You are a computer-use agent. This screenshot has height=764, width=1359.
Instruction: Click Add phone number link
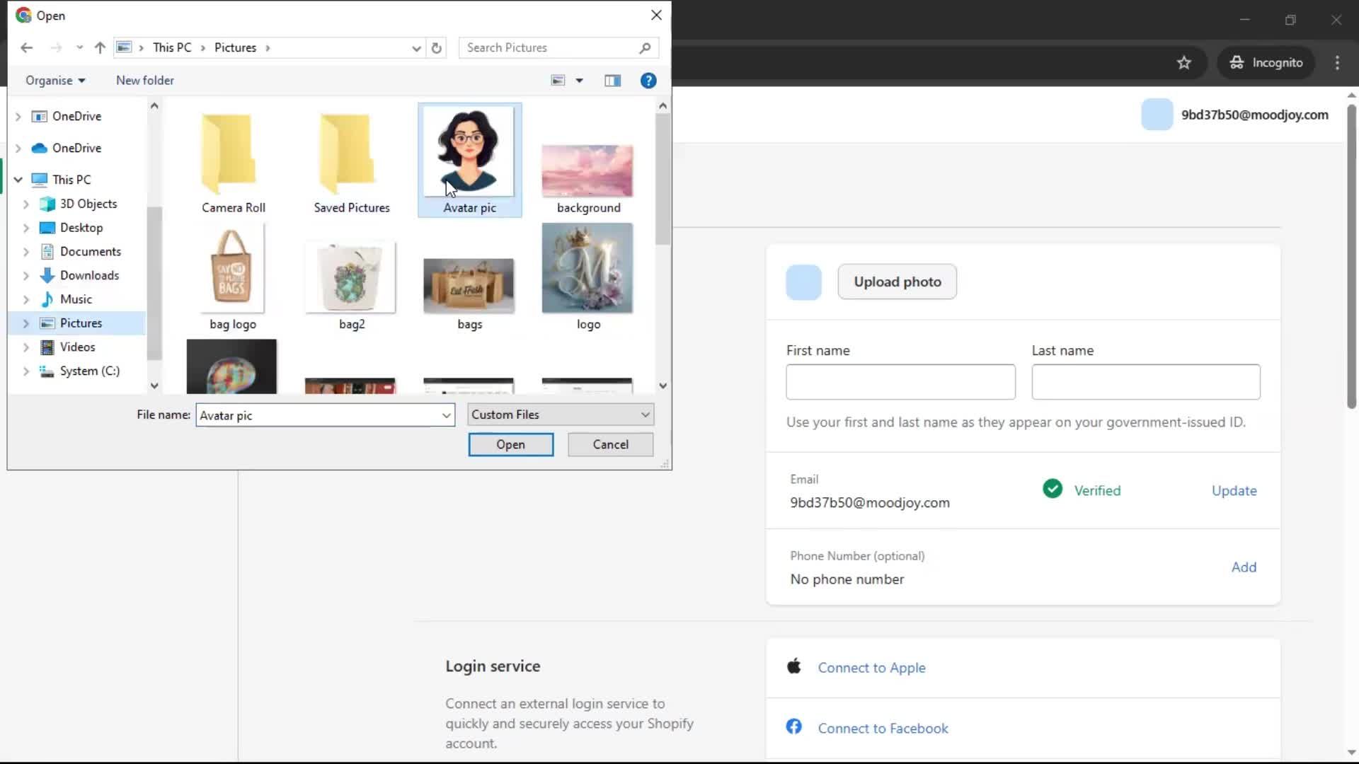(1244, 567)
